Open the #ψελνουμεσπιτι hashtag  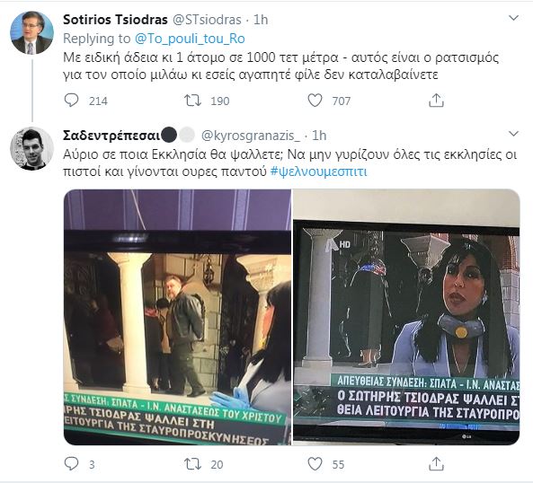[x=318, y=171]
